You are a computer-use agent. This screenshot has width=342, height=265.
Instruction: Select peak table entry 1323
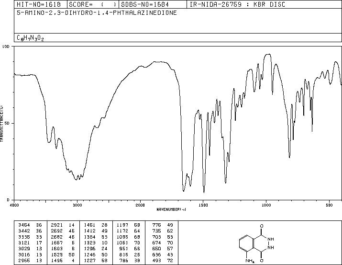(x=89, y=242)
